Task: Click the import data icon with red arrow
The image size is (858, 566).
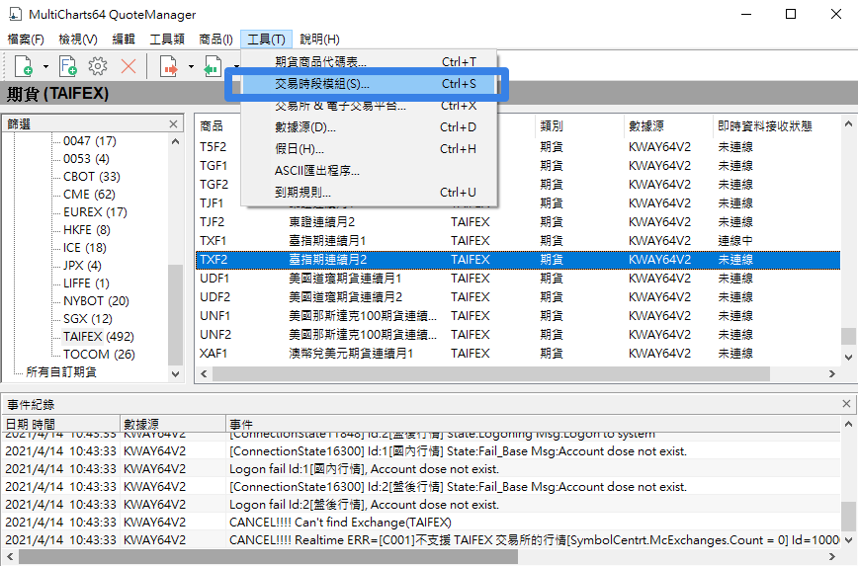Action: click(x=169, y=67)
